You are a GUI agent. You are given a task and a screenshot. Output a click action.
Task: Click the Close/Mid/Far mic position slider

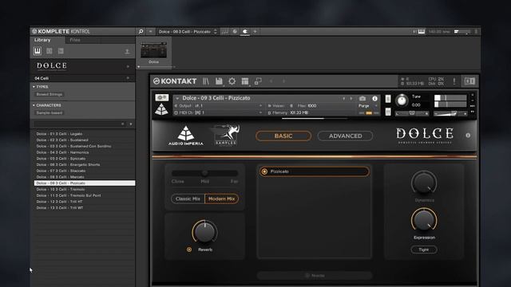tap(204, 173)
